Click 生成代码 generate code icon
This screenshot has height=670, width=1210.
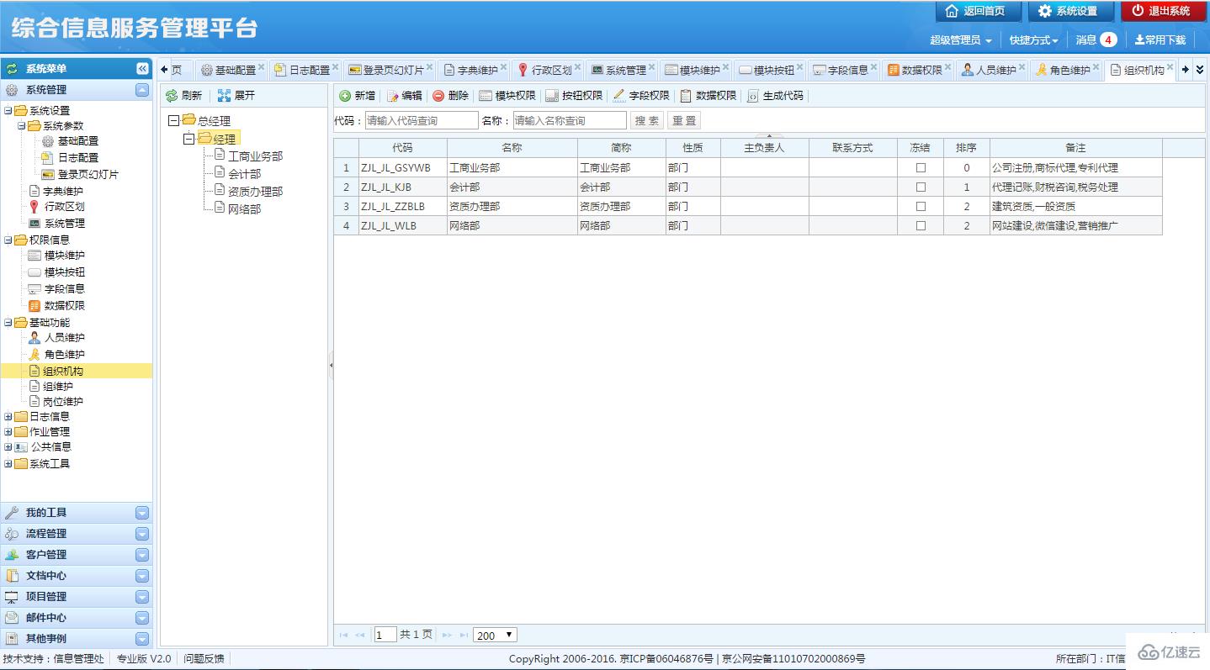(752, 96)
